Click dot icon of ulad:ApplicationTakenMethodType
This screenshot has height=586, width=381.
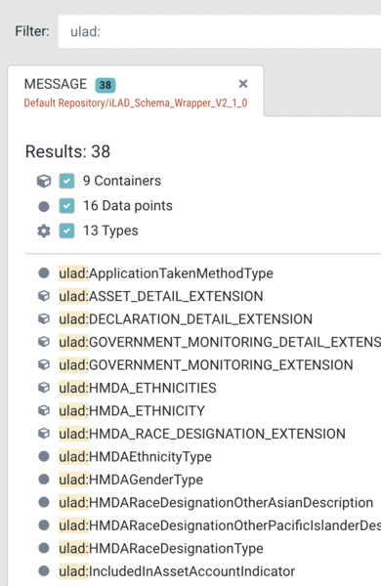(x=44, y=273)
